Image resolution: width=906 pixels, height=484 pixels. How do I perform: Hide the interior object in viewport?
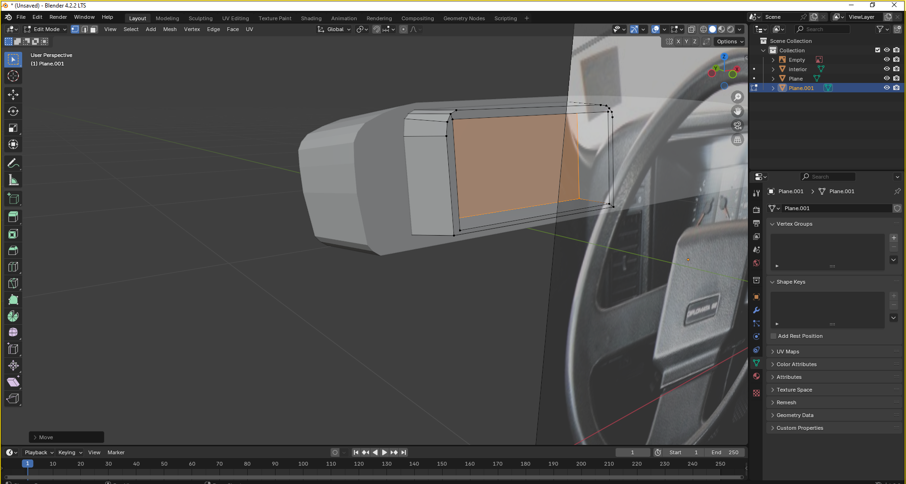click(x=887, y=69)
